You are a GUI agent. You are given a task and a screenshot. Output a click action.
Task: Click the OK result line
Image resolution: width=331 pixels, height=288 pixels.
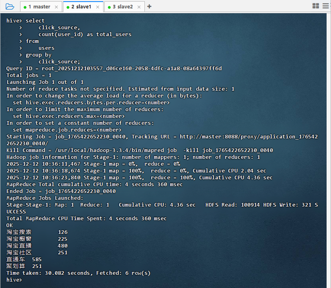click(10, 225)
